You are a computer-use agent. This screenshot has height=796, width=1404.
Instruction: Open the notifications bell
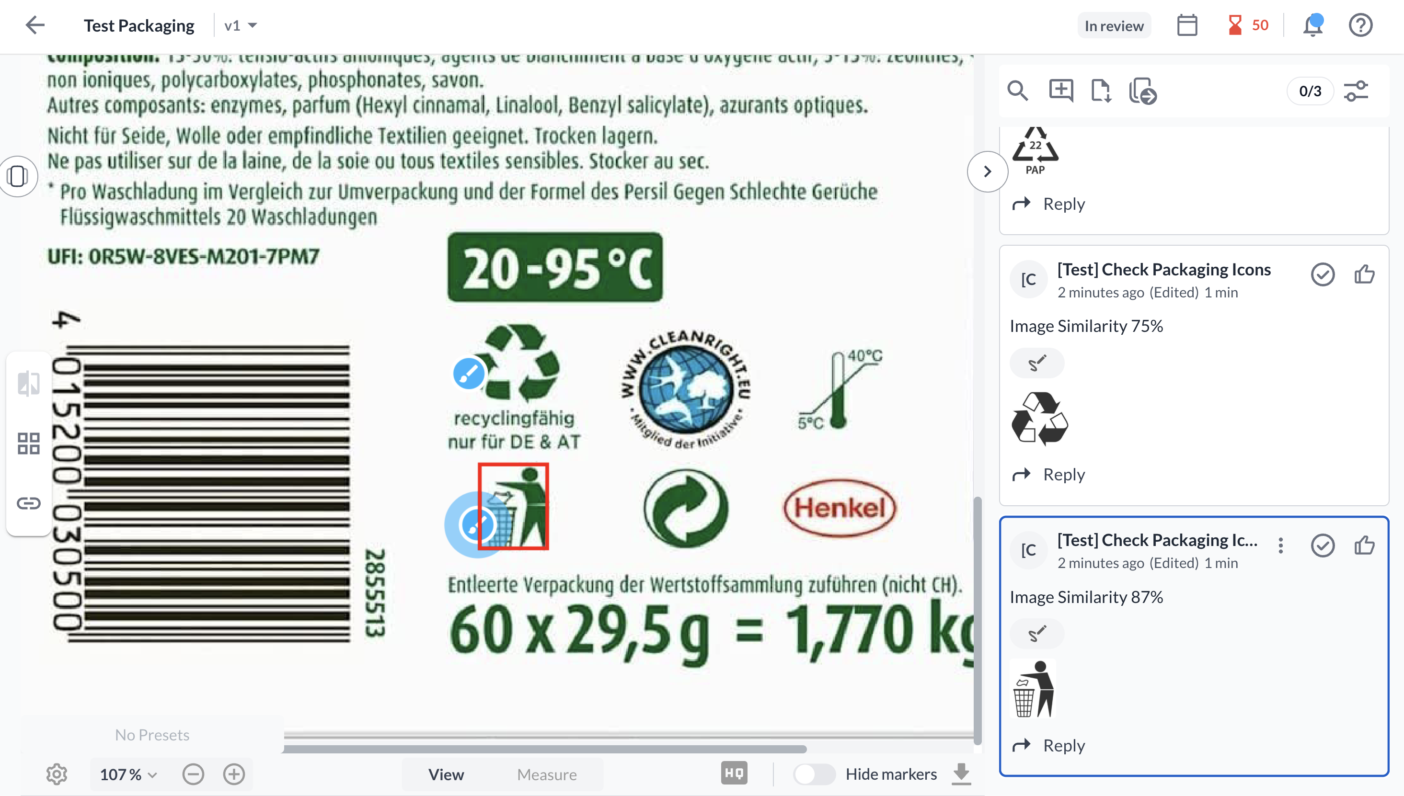(x=1313, y=24)
